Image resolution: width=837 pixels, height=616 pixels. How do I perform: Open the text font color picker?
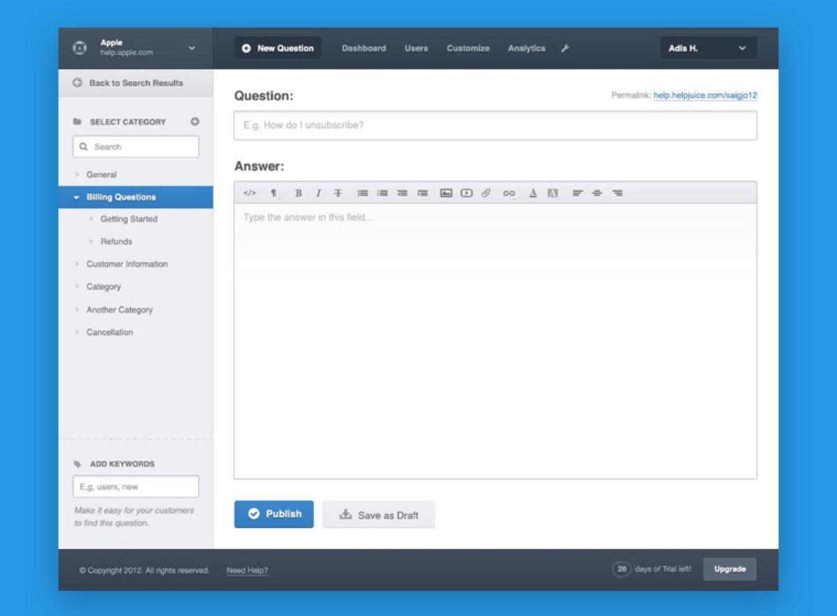pyautogui.click(x=533, y=193)
